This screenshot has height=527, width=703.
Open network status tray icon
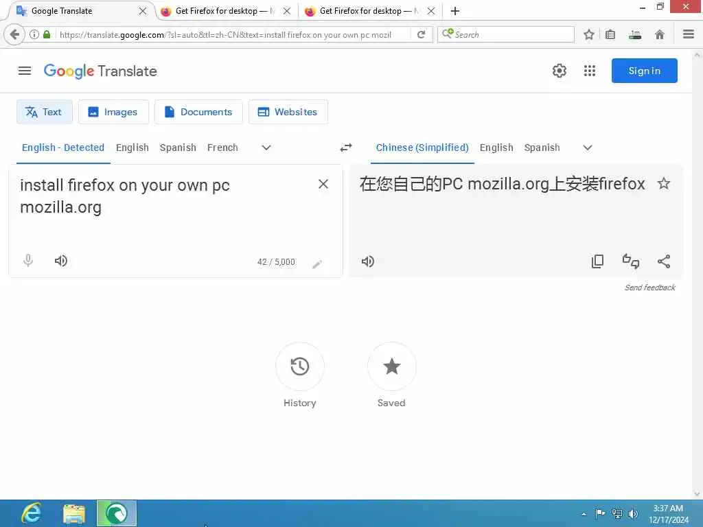(x=617, y=513)
